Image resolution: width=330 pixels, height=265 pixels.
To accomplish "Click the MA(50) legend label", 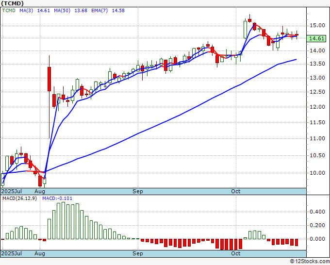I will [62, 10].
